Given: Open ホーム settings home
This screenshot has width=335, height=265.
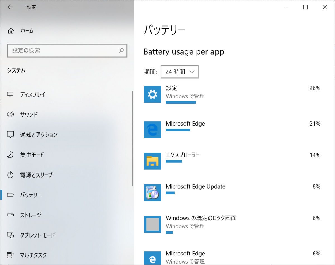Looking at the screenshot, I should click(67, 31).
